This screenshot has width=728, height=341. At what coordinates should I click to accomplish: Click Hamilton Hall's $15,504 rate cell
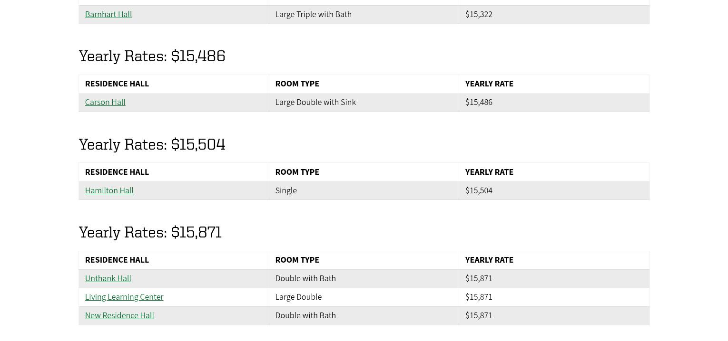479,191
